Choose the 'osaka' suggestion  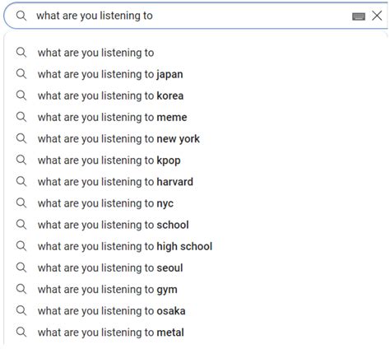point(196,311)
